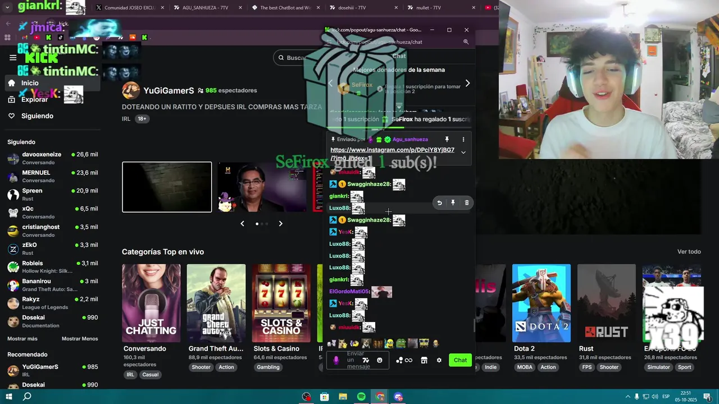The width and height of the screenshot is (719, 404).
Task: Open xQc channel in the following list
Action: [52, 212]
